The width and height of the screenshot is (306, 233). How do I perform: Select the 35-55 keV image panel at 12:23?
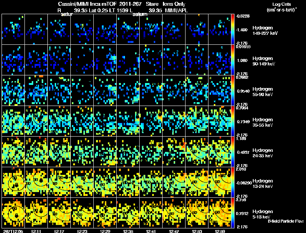[82, 121]
